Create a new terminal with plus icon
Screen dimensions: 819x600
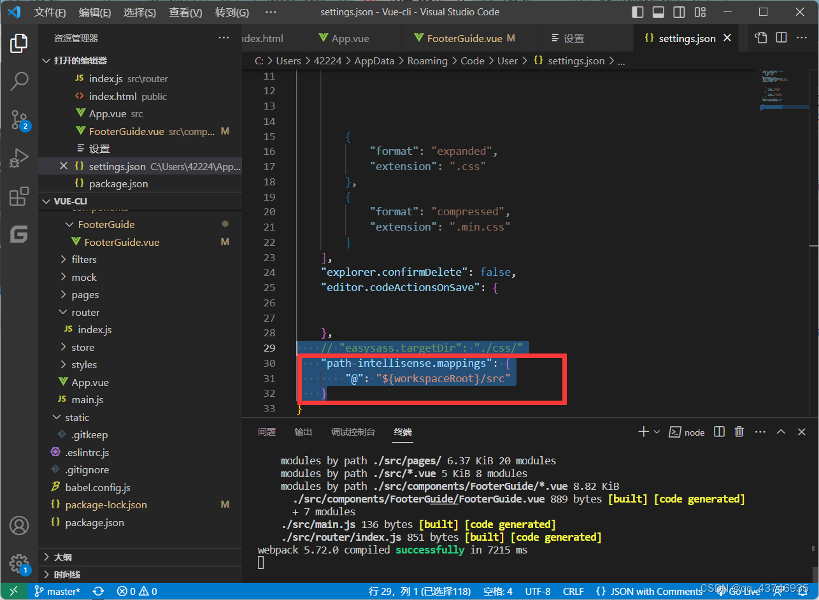point(643,432)
